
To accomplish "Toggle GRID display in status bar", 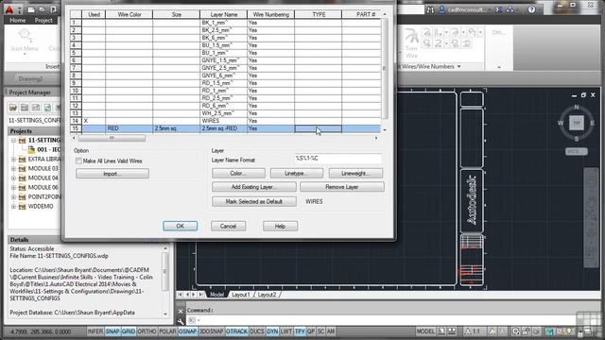I will [129, 331].
